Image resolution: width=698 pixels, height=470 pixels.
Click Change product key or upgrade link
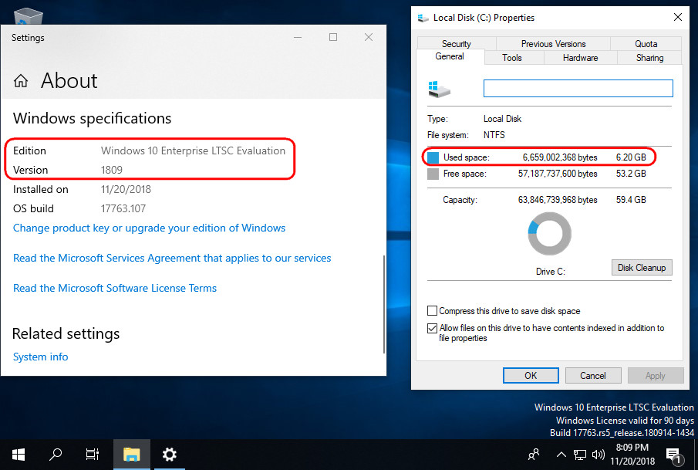coord(149,228)
